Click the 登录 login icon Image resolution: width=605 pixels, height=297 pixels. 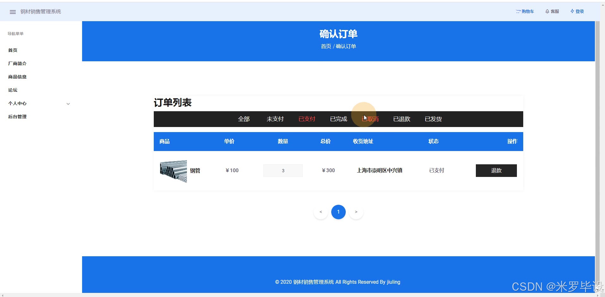[577, 11]
